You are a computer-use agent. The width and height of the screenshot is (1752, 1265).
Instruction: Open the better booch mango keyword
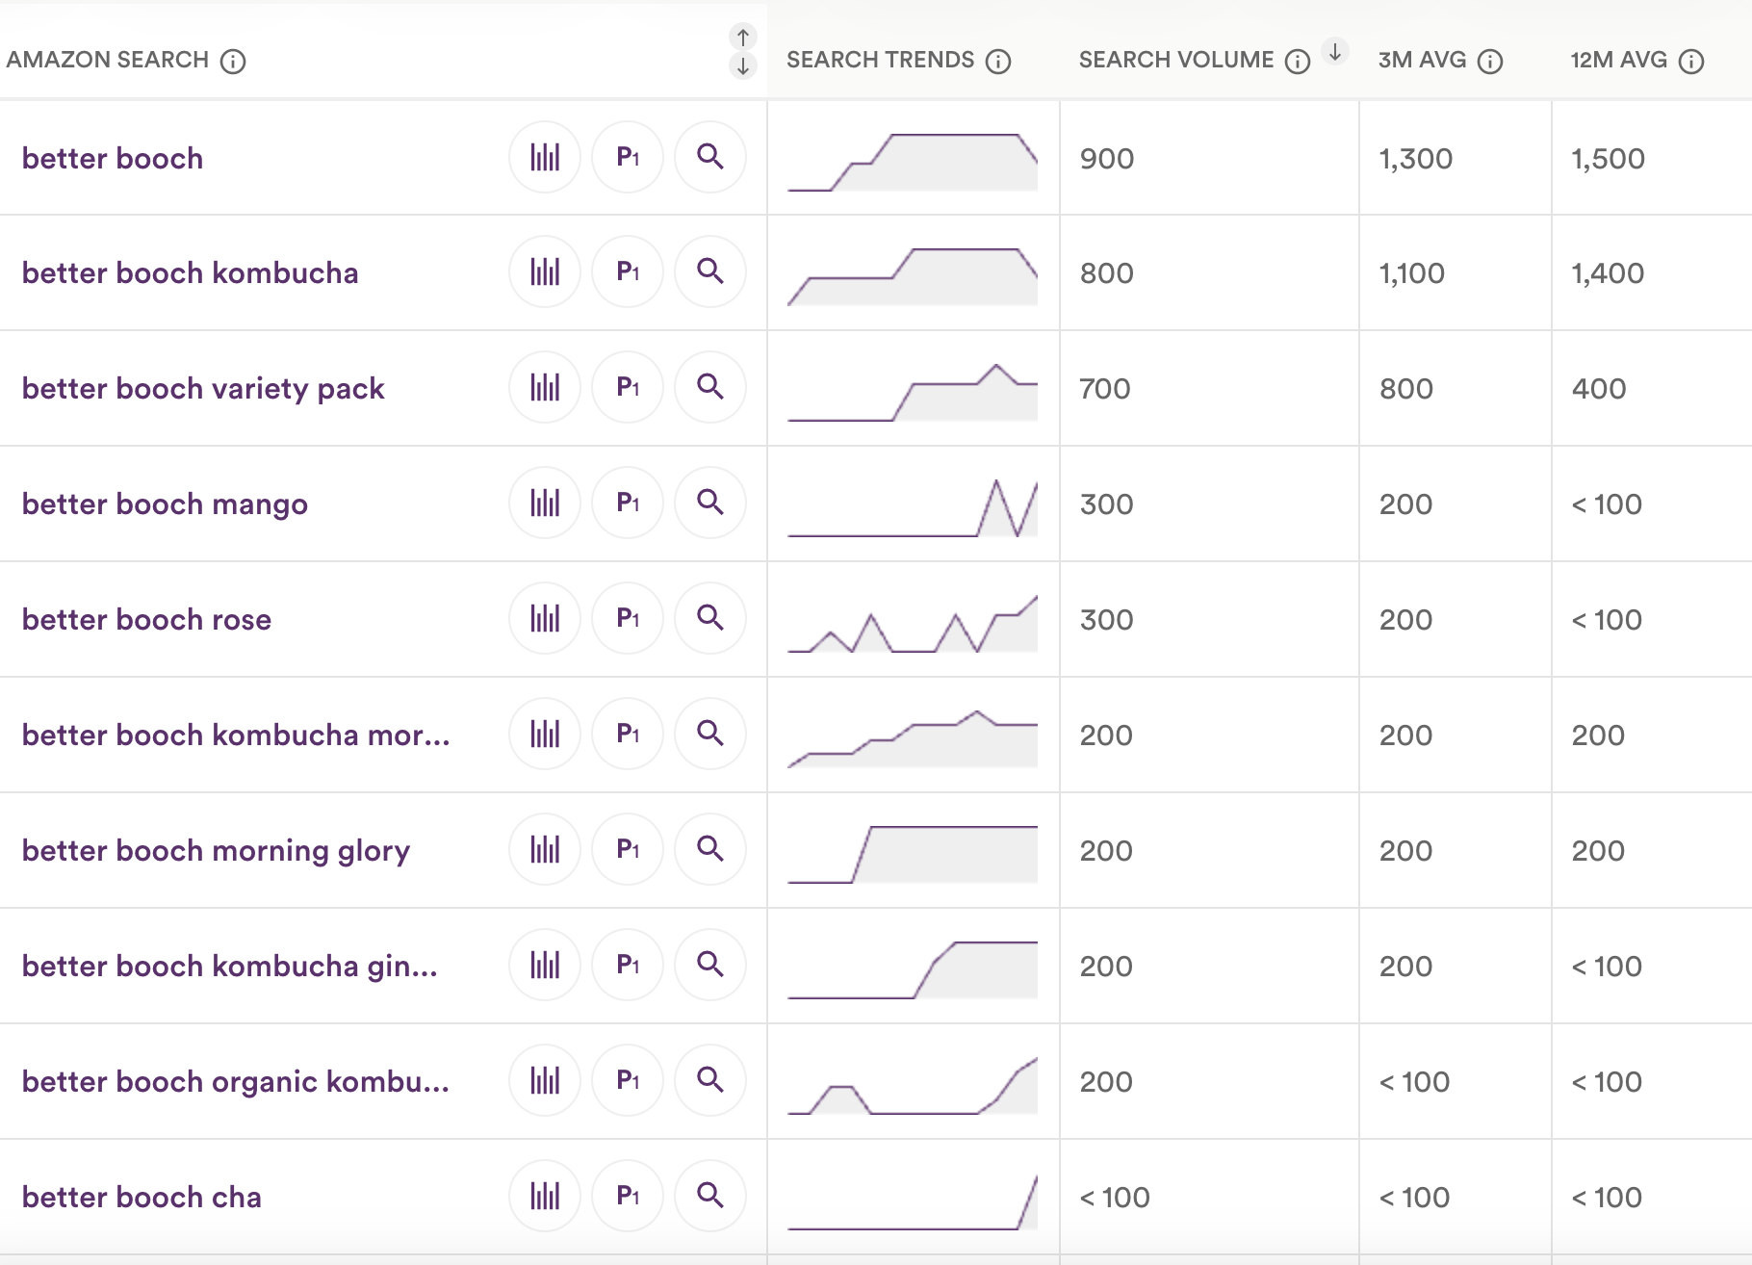[165, 503]
